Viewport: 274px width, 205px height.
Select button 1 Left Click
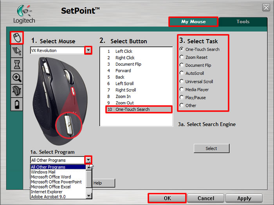coord(136,51)
